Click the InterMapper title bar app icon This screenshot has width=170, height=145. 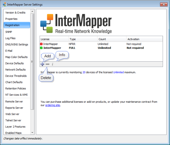[4, 5]
